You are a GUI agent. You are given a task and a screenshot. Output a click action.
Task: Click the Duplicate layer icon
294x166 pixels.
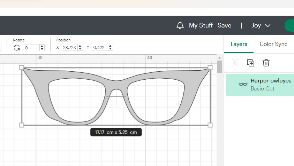[250, 63]
